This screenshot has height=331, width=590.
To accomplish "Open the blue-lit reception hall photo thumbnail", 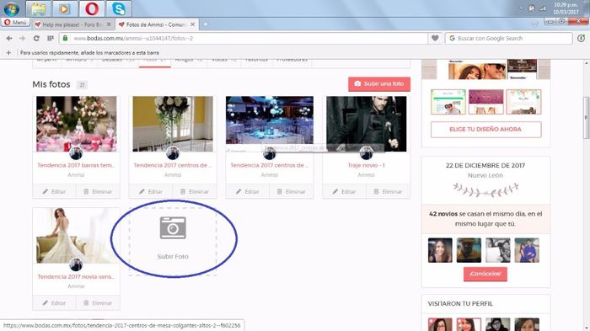I will click(270, 120).
